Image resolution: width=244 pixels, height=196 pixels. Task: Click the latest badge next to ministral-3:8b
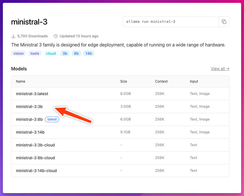point(52,119)
